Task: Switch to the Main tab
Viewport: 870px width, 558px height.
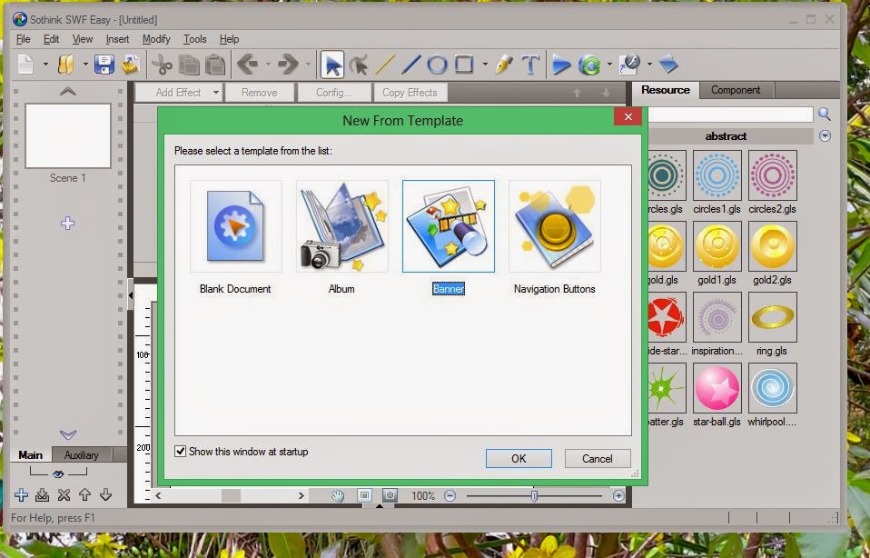Action: coord(31,454)
